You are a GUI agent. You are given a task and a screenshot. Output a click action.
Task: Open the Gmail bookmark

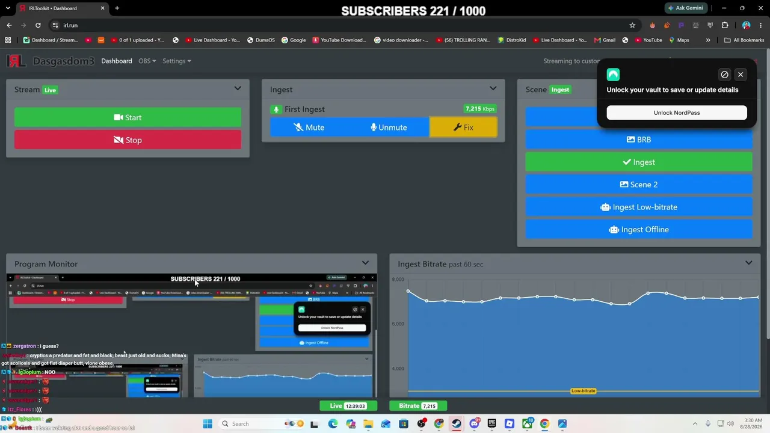605,40
